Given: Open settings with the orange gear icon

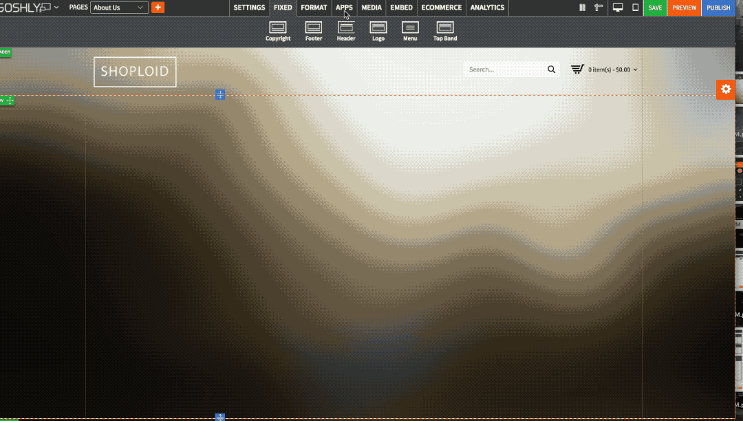Looking at the screenshot, I should pyautogui.click(x=726, y=89).
